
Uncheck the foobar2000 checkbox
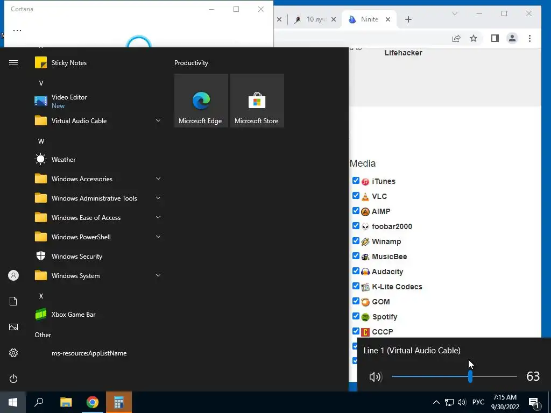[356, 226]
